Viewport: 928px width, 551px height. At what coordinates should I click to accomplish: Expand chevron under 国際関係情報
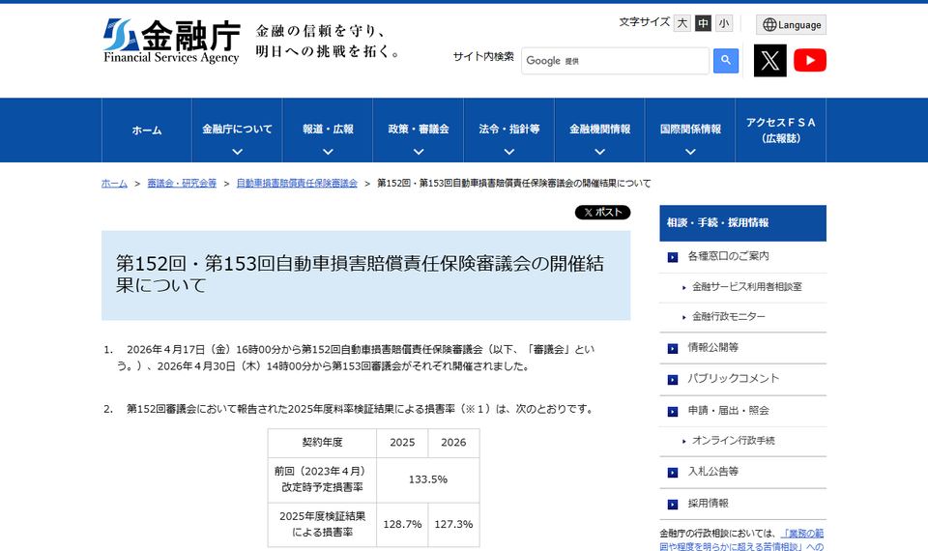coord(690,152)
